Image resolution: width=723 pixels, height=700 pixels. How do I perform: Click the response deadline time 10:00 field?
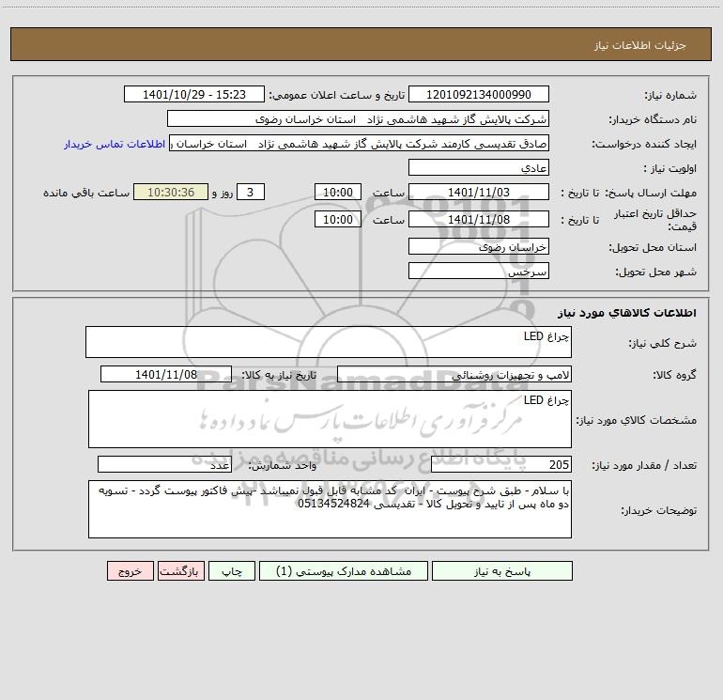(x=337, y=192)
